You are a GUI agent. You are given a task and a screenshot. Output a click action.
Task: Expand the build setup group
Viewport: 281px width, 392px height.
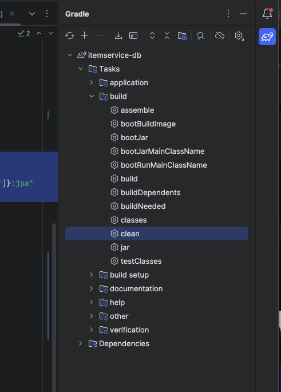coord(92,275)
